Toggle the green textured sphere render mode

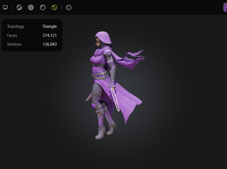coord(54,8)
